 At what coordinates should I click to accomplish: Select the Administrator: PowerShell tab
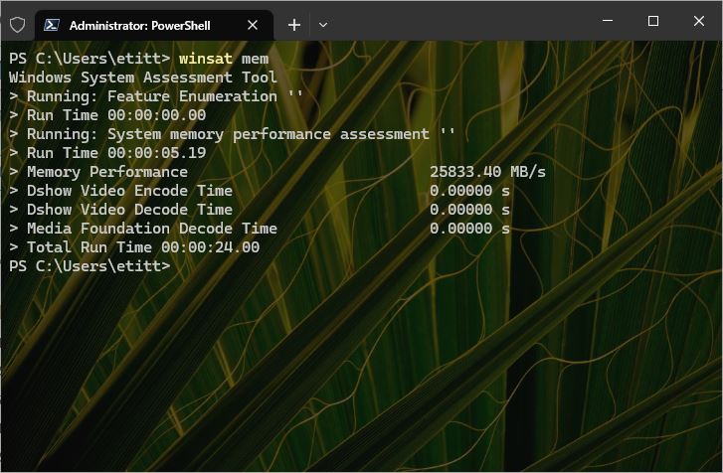(x=154, y=25)
